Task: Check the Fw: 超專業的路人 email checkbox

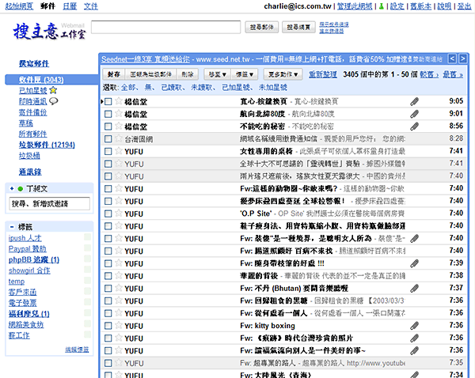Action: [x=108, y=363]
